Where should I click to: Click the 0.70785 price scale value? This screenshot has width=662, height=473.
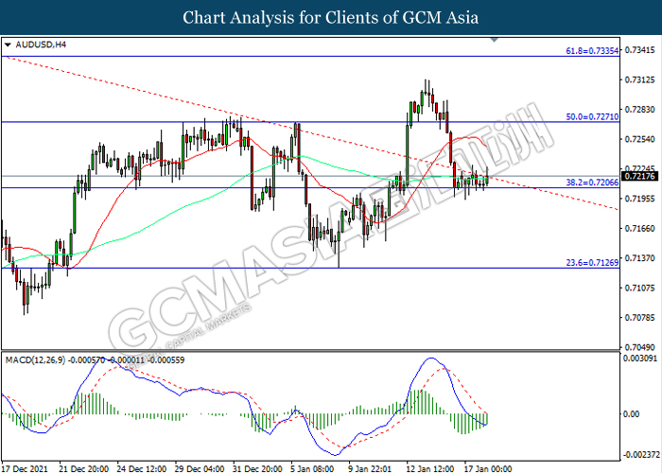tap(639, 318)
